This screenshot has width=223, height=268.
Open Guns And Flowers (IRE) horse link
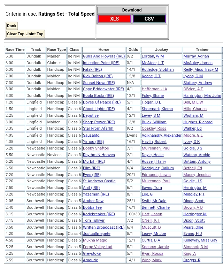point(103,56)
